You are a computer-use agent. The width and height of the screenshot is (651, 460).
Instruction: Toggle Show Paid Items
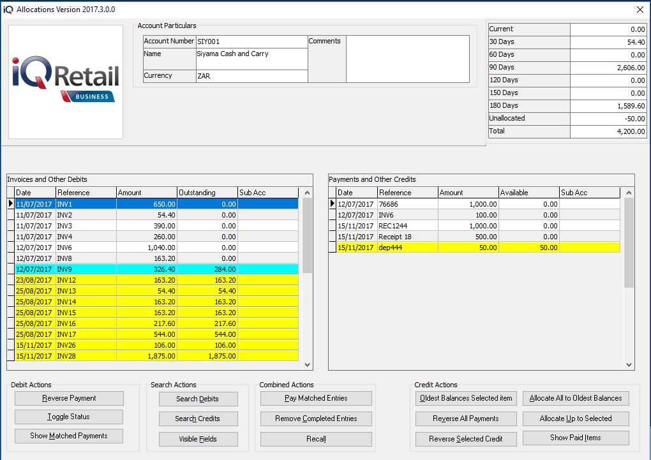click(x=575, y=438)
